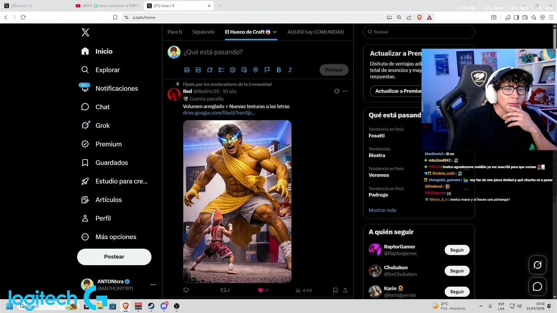This screenshot has height=313, width=557.
Task: Ask Grok about the Red post
Action: point(336,91)
